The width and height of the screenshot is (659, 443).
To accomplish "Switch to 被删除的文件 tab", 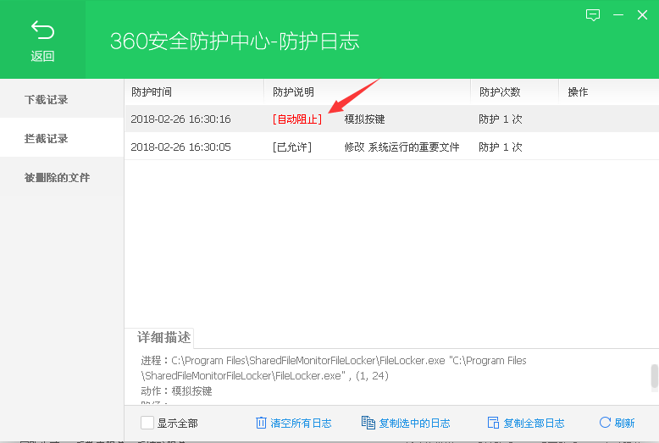I will tap(62, 177).
